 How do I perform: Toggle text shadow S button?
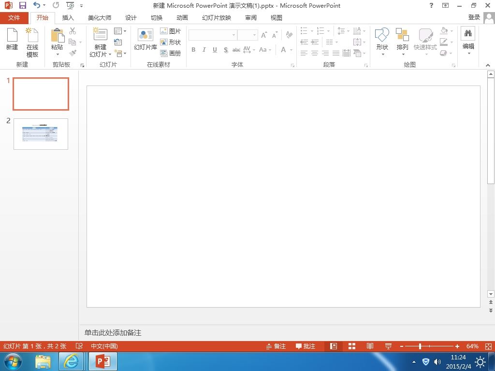[226, 50]
